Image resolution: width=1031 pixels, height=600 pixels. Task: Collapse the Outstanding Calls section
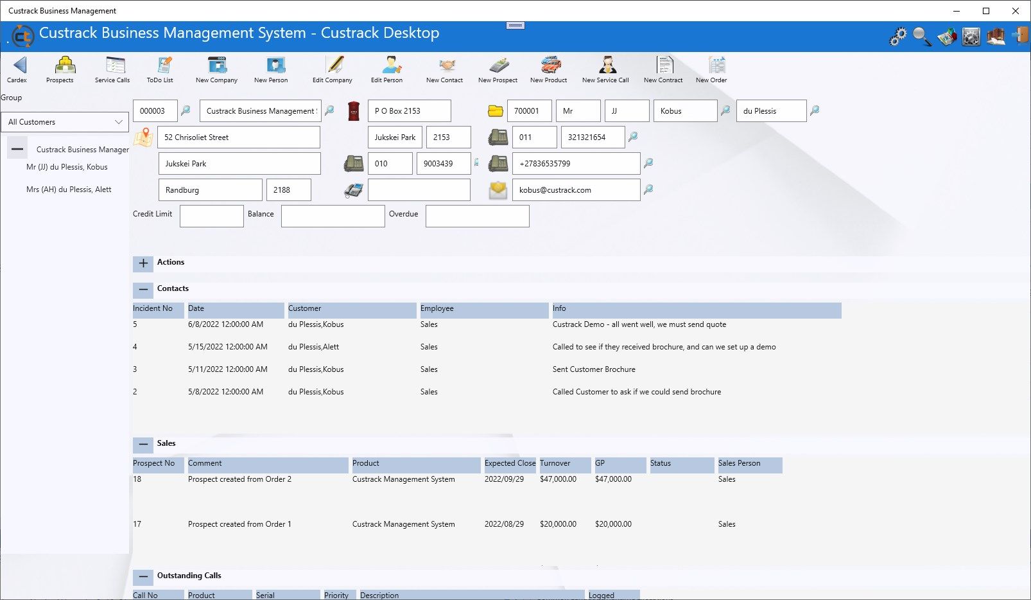143,576
